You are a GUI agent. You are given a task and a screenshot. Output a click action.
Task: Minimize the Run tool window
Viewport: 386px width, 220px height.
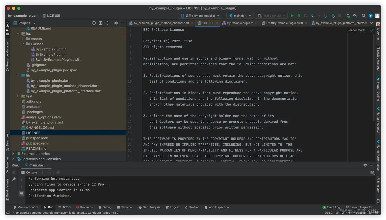coord(372,165)
